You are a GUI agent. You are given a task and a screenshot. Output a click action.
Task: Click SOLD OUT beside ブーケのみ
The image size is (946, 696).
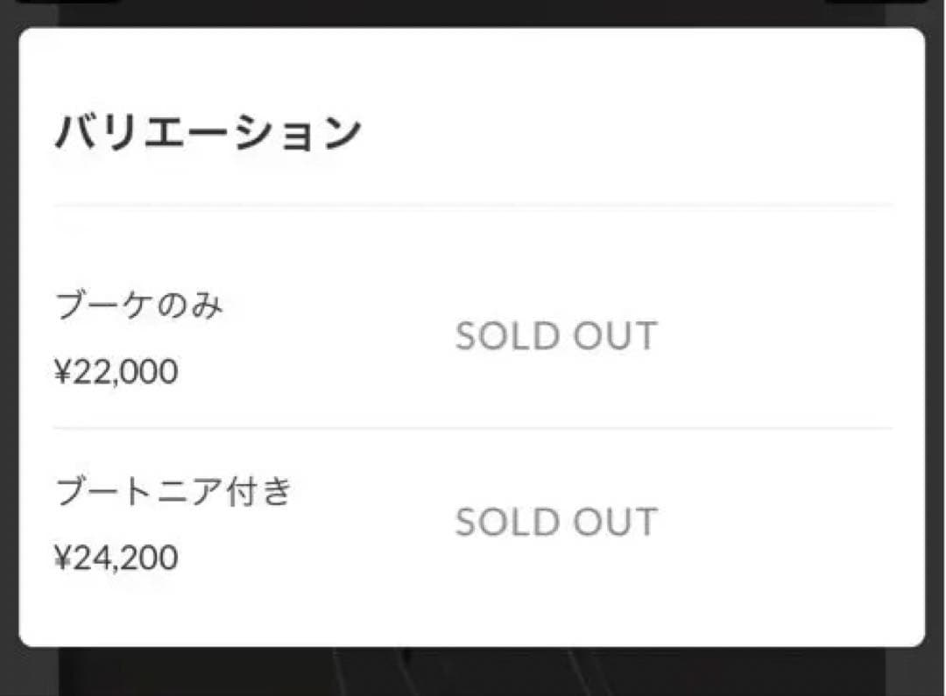click(555, 337)
